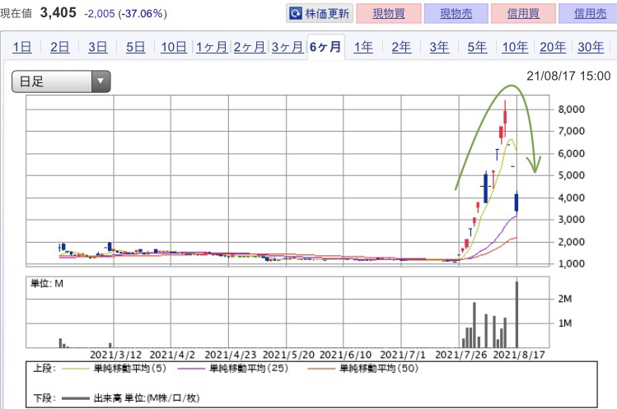Click the 現物売 button
The image size is (617, 409).
pos(456,13)
